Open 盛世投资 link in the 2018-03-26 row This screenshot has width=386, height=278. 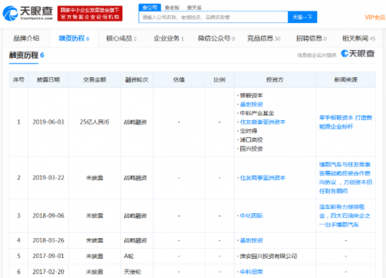(x=251, y=240)
